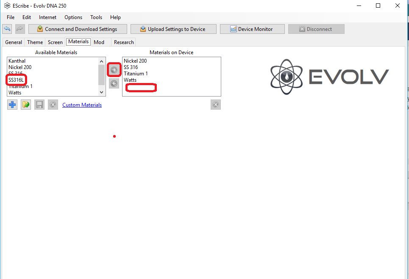Viewport: 409px width, 279px height.
Task: Click the blue plus new material icon
Action: coord(12,105)
